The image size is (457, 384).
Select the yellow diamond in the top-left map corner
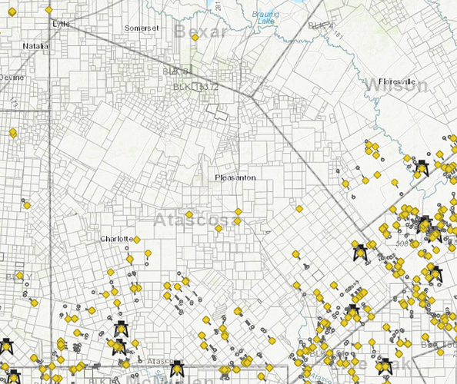click(12, 12)
